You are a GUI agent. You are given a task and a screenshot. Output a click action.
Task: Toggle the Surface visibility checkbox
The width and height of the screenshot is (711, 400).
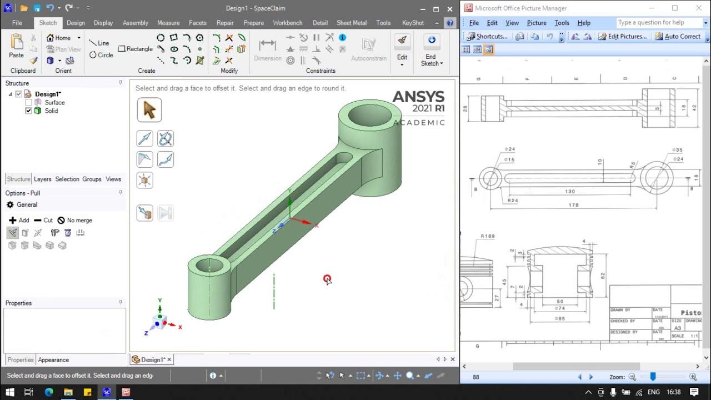pyautogui.click(x=29, y=102)
